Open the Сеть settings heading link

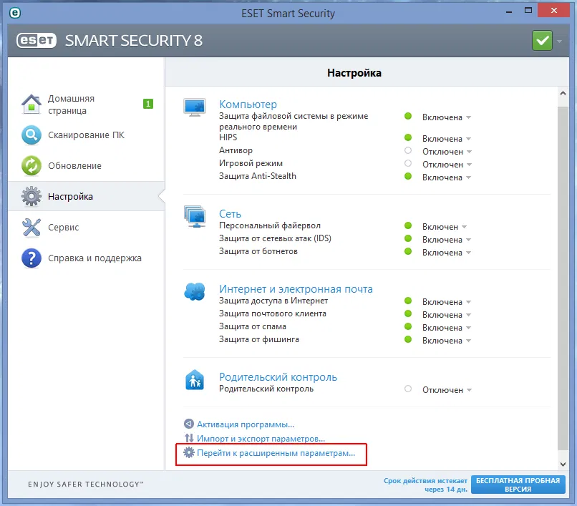pos(230,214)
